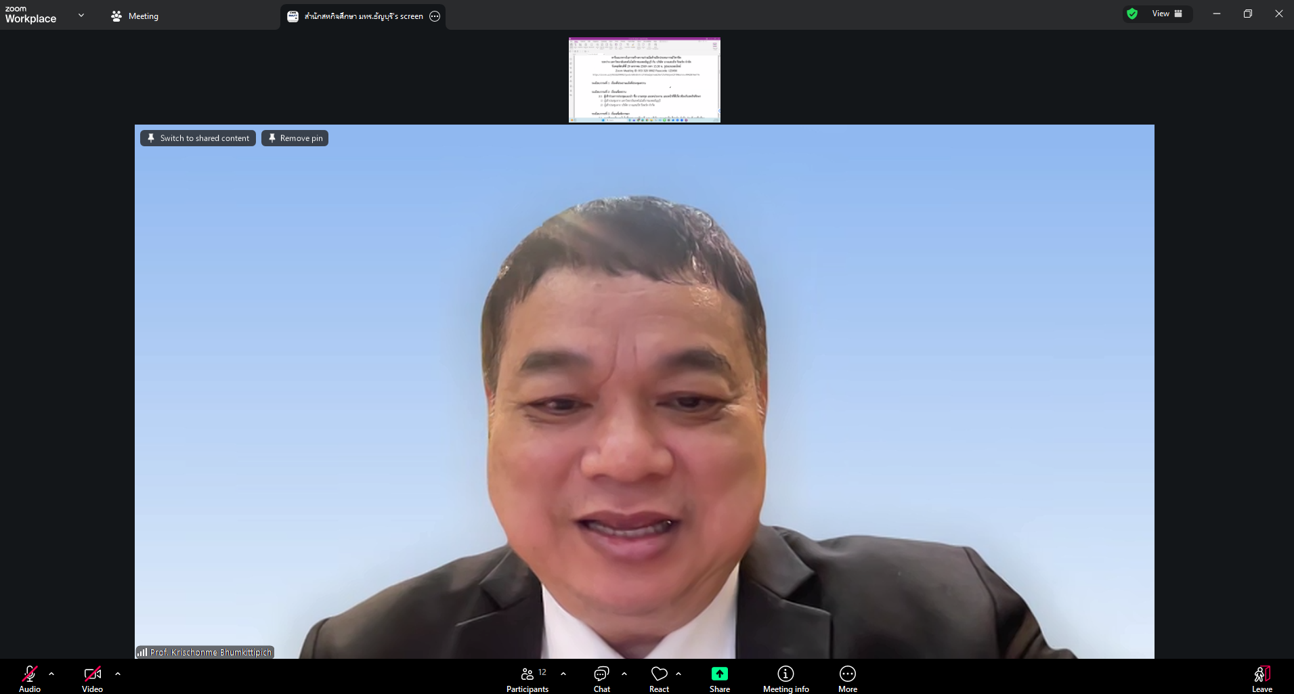
Task: Open the Chat panel
Action: (601, 677)
